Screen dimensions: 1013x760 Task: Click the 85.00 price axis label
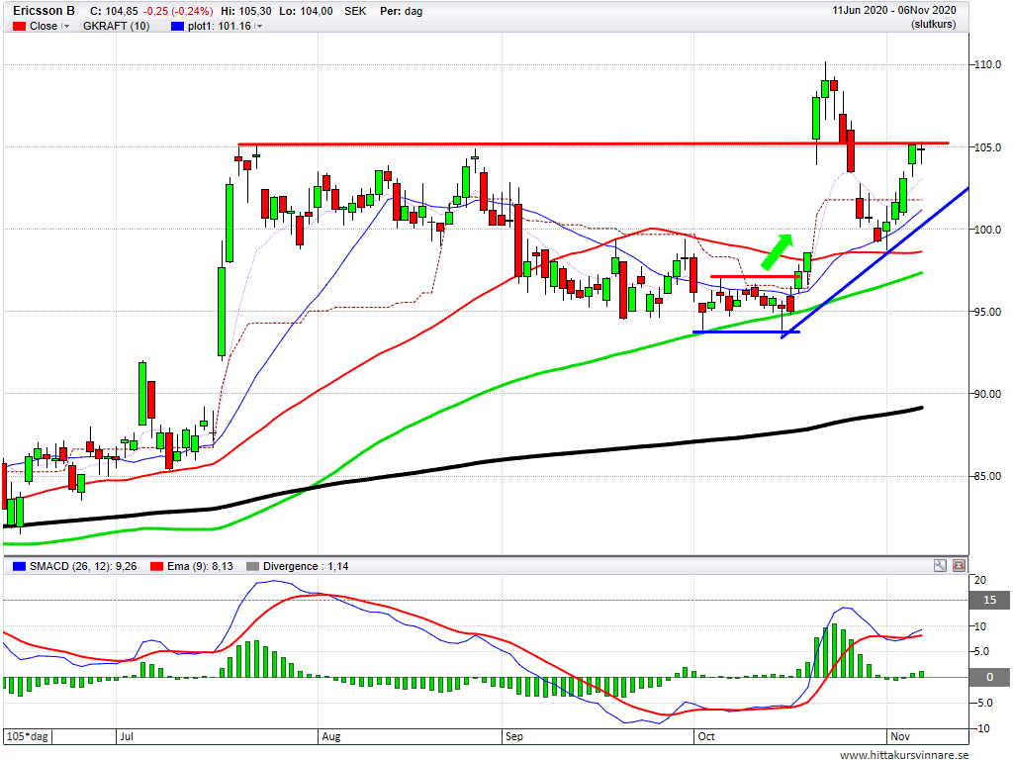988,476
